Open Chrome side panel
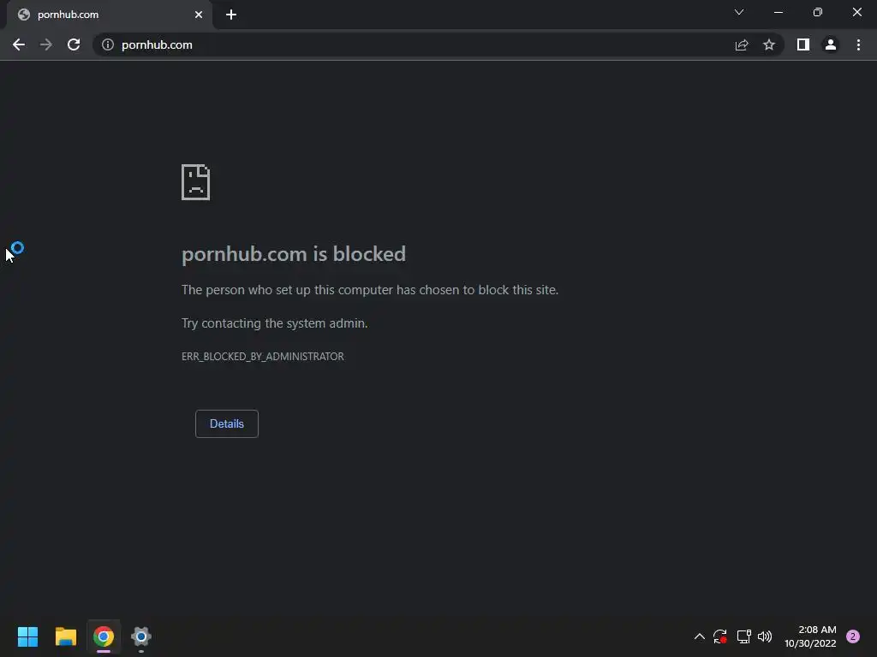The width and height of the screenshot is (877, 657). tap(803, 44)
